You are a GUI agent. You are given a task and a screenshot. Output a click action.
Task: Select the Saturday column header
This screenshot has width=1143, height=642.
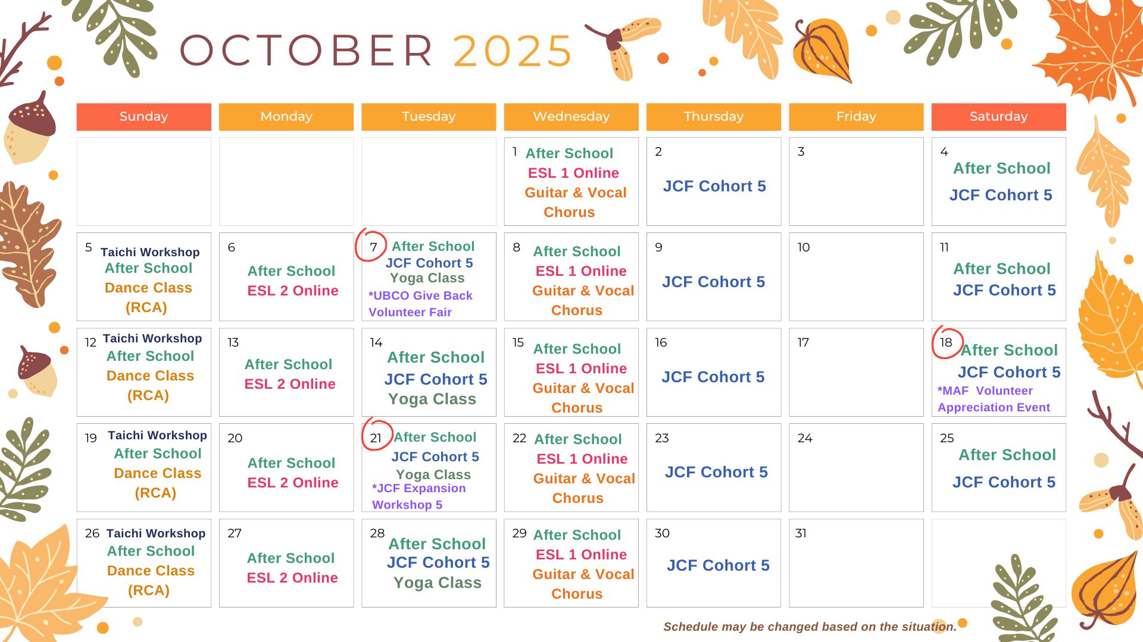tap(998, 117)
